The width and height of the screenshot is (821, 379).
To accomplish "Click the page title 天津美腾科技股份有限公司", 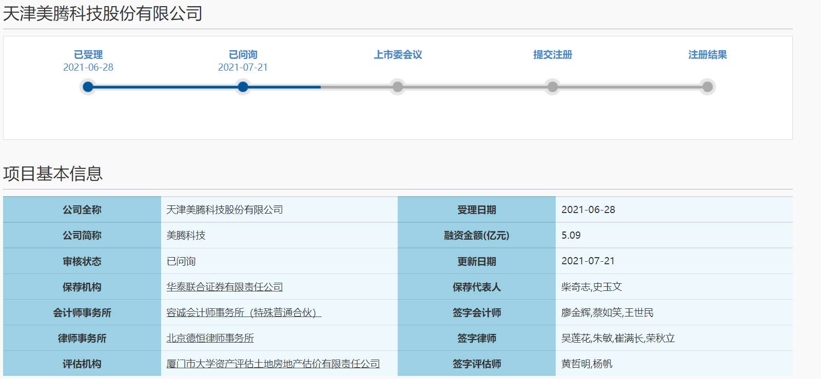I will [x=103, y=13].
